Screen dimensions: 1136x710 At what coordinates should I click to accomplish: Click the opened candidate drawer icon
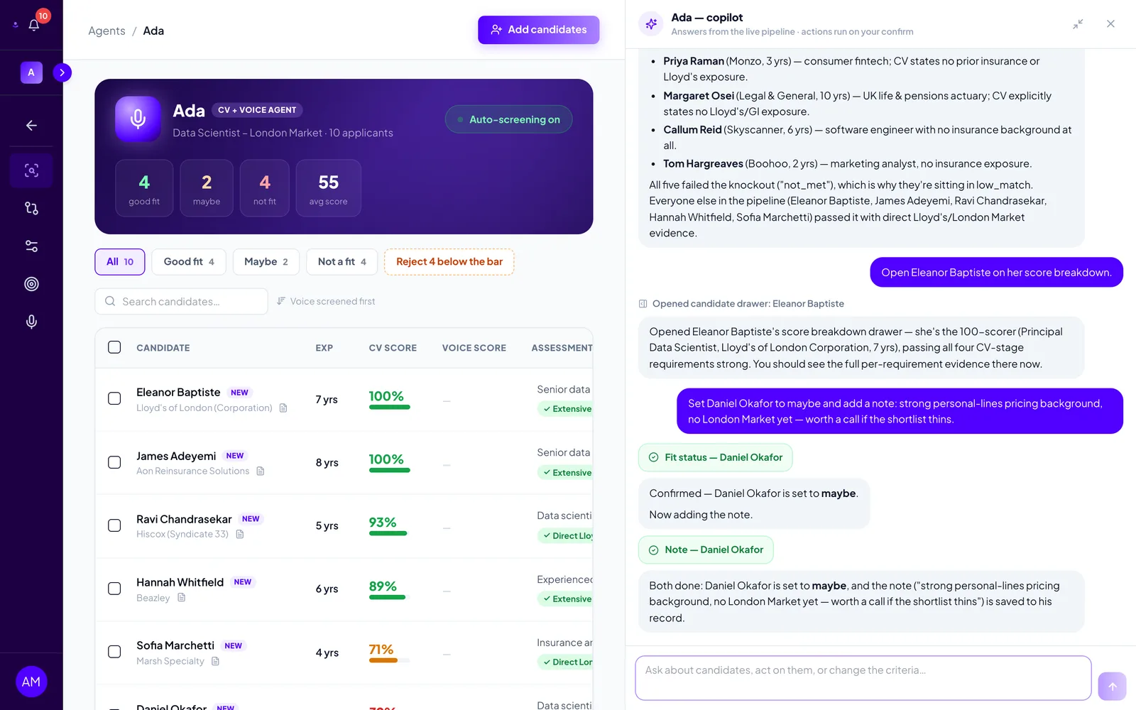(643, 304)
